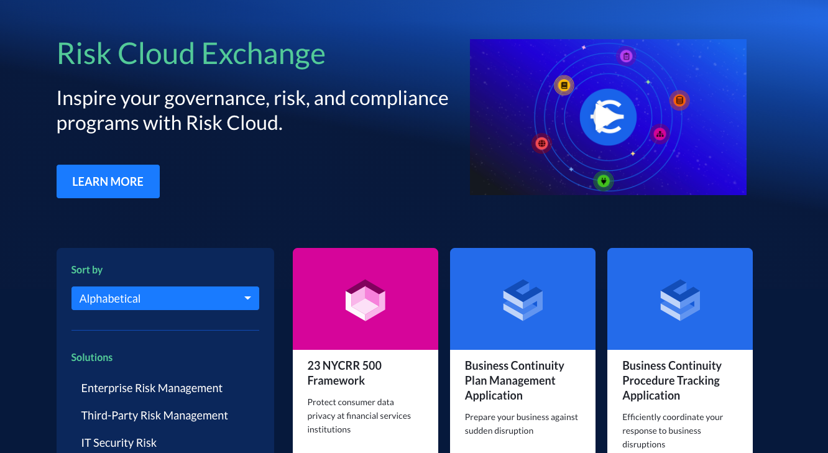Click the orange database orbit icon
This screenshot has width=828, height=453.
679,100
